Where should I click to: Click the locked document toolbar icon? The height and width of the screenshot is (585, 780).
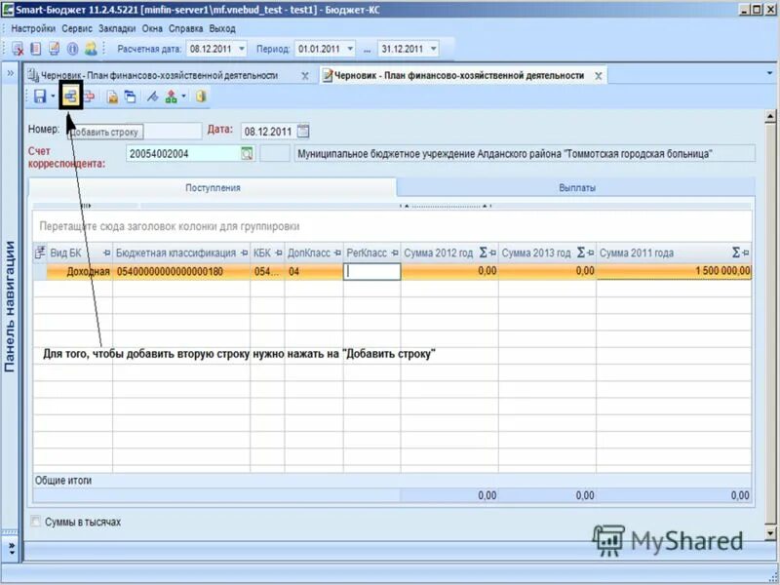click(x=113, y=97)
